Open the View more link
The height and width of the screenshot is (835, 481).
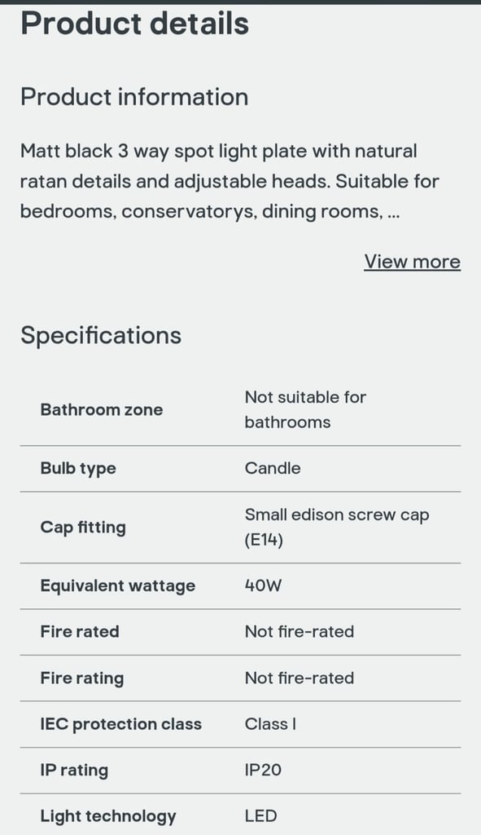[x=412, y=262]
